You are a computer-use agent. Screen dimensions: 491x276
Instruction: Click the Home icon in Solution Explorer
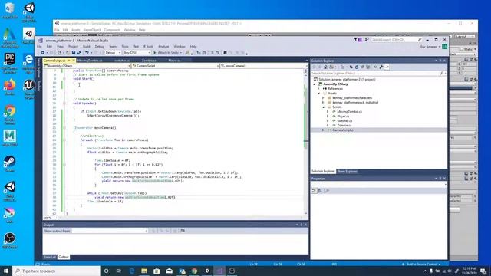coord(325,67)
